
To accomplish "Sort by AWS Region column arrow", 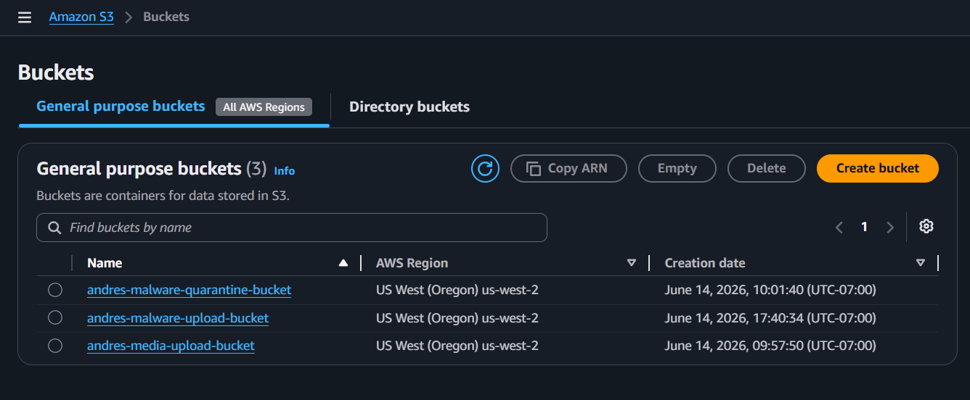I will (632, 263).
